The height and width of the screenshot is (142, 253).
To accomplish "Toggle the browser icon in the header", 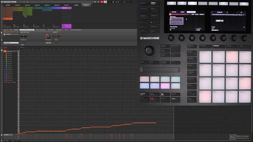I will (x=24, y=2).
